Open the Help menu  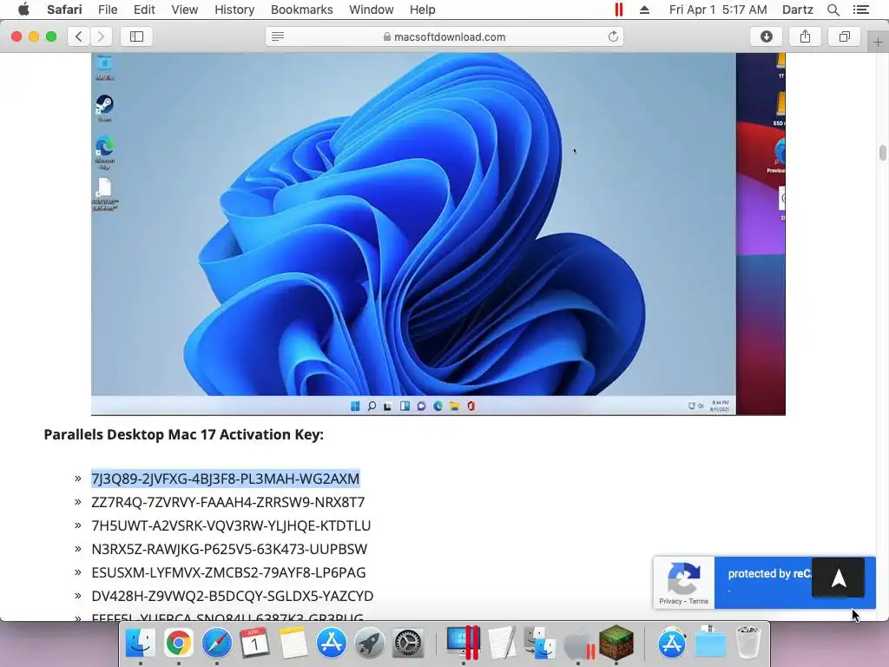(423, 10)
